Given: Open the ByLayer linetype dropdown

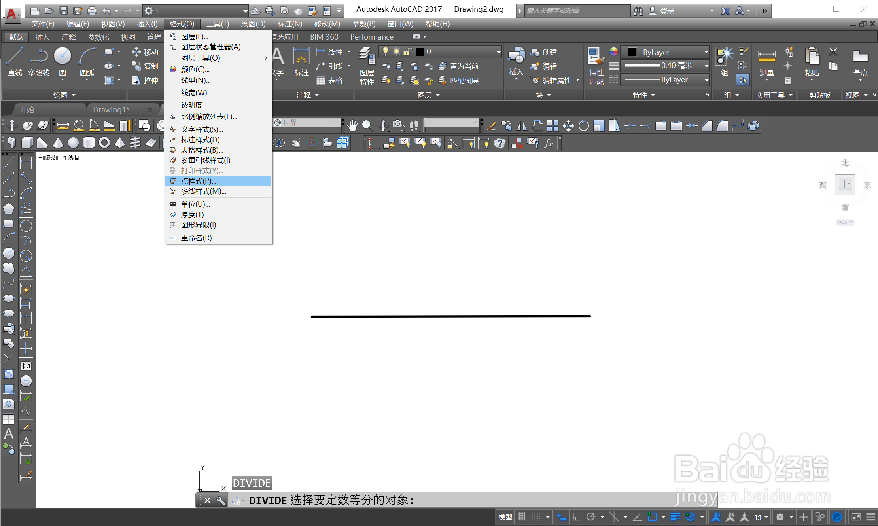Looking at the screenshot, I should (706, 80).
